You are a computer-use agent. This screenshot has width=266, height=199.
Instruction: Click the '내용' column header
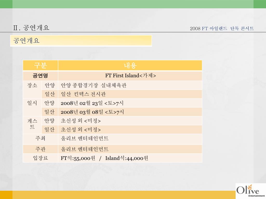click(130, 65)
